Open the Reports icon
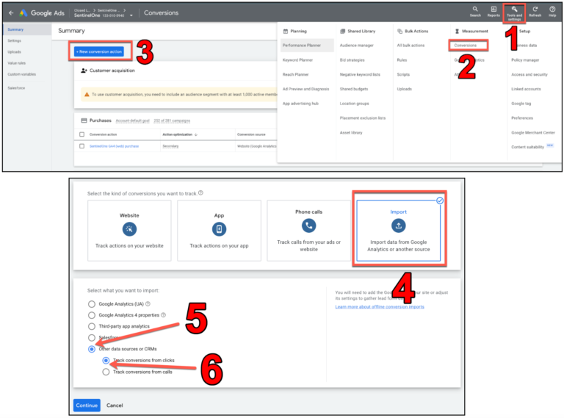 click(493, 10)
